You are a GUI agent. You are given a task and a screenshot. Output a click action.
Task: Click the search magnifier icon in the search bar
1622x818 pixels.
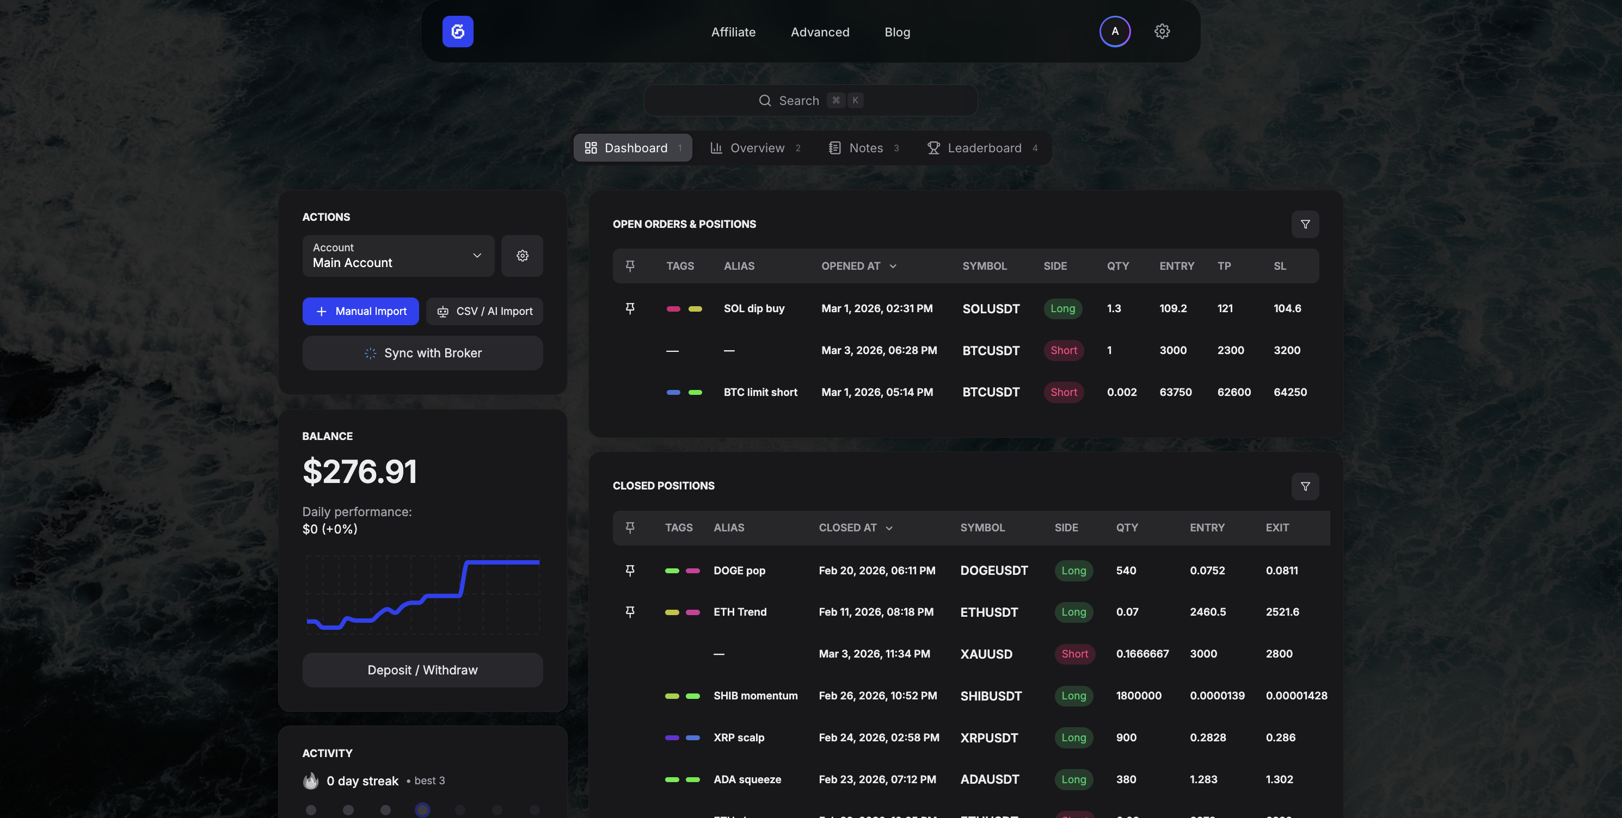pyautogui.click(x=764, y=100)
